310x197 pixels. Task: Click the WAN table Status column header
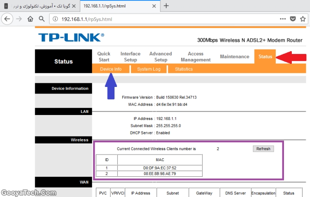click(x=289, y=193)
